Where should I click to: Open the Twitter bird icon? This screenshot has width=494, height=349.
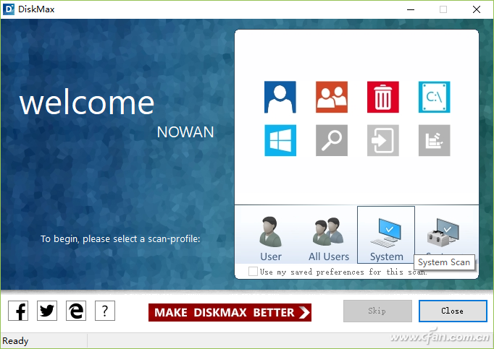[x=47, y=311]
